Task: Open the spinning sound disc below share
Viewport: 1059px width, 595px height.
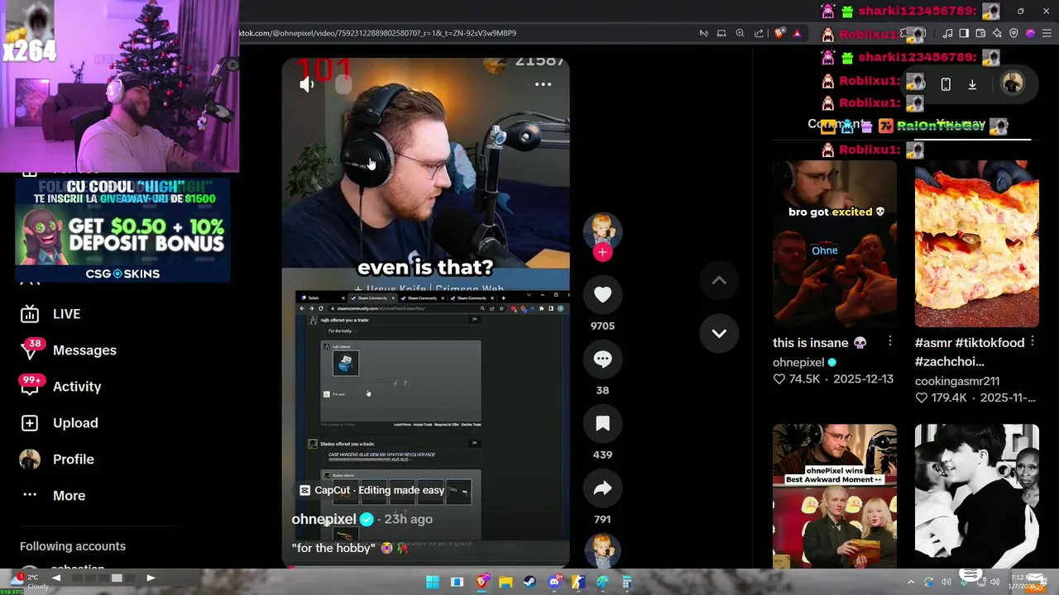Action: 602,550
